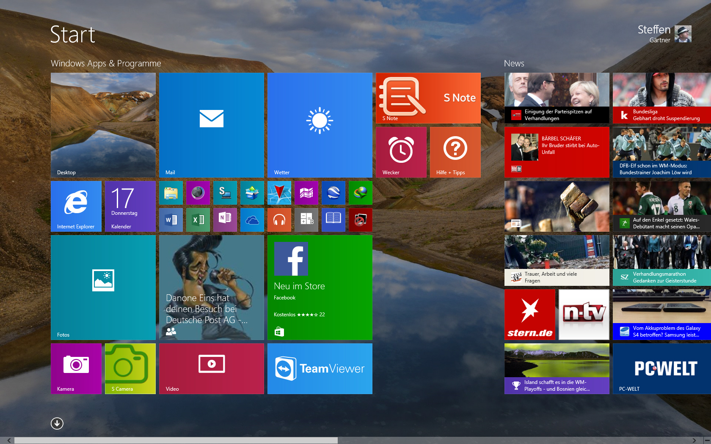Launch Microsoft Word small tile
The height and width of the screenshot is (444, 711).
click(x=171, y=220)
